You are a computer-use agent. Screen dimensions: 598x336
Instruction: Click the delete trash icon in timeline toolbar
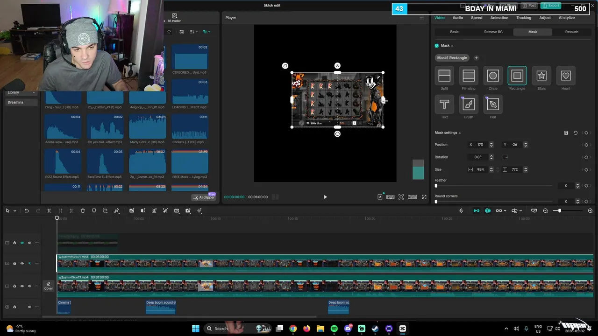pyautogui.click(x=83, y=211)
